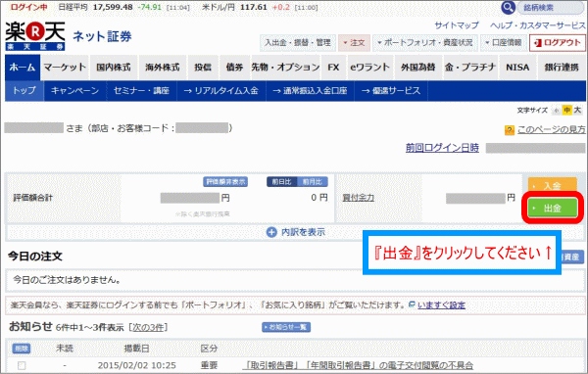Click the 今日の注文 heading
Screen dimensions: 588x374
pyautogui.click(x=35, y=257)
